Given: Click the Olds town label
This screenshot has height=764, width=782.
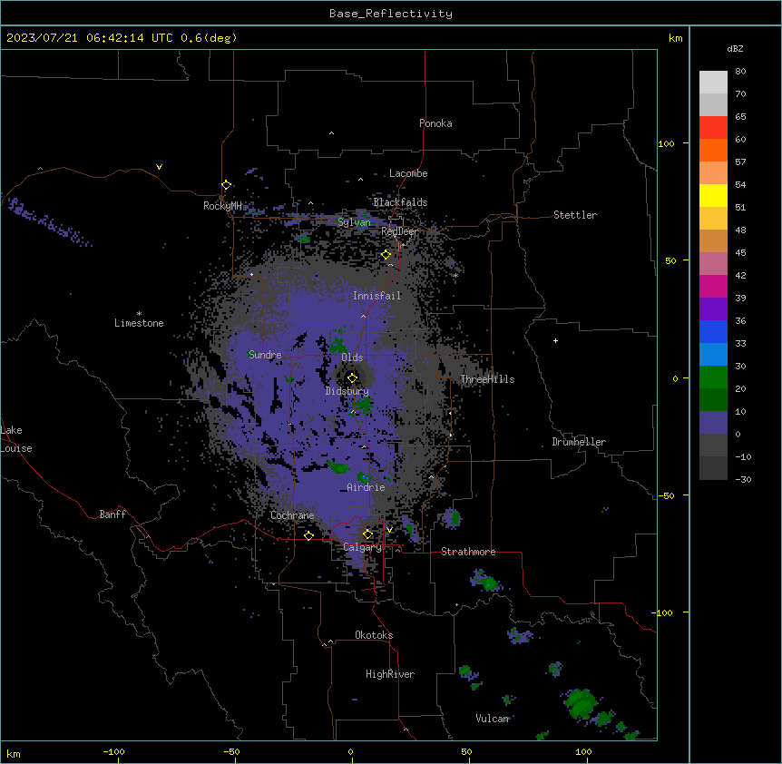Looking at the screenshot, I should (352, 358).
